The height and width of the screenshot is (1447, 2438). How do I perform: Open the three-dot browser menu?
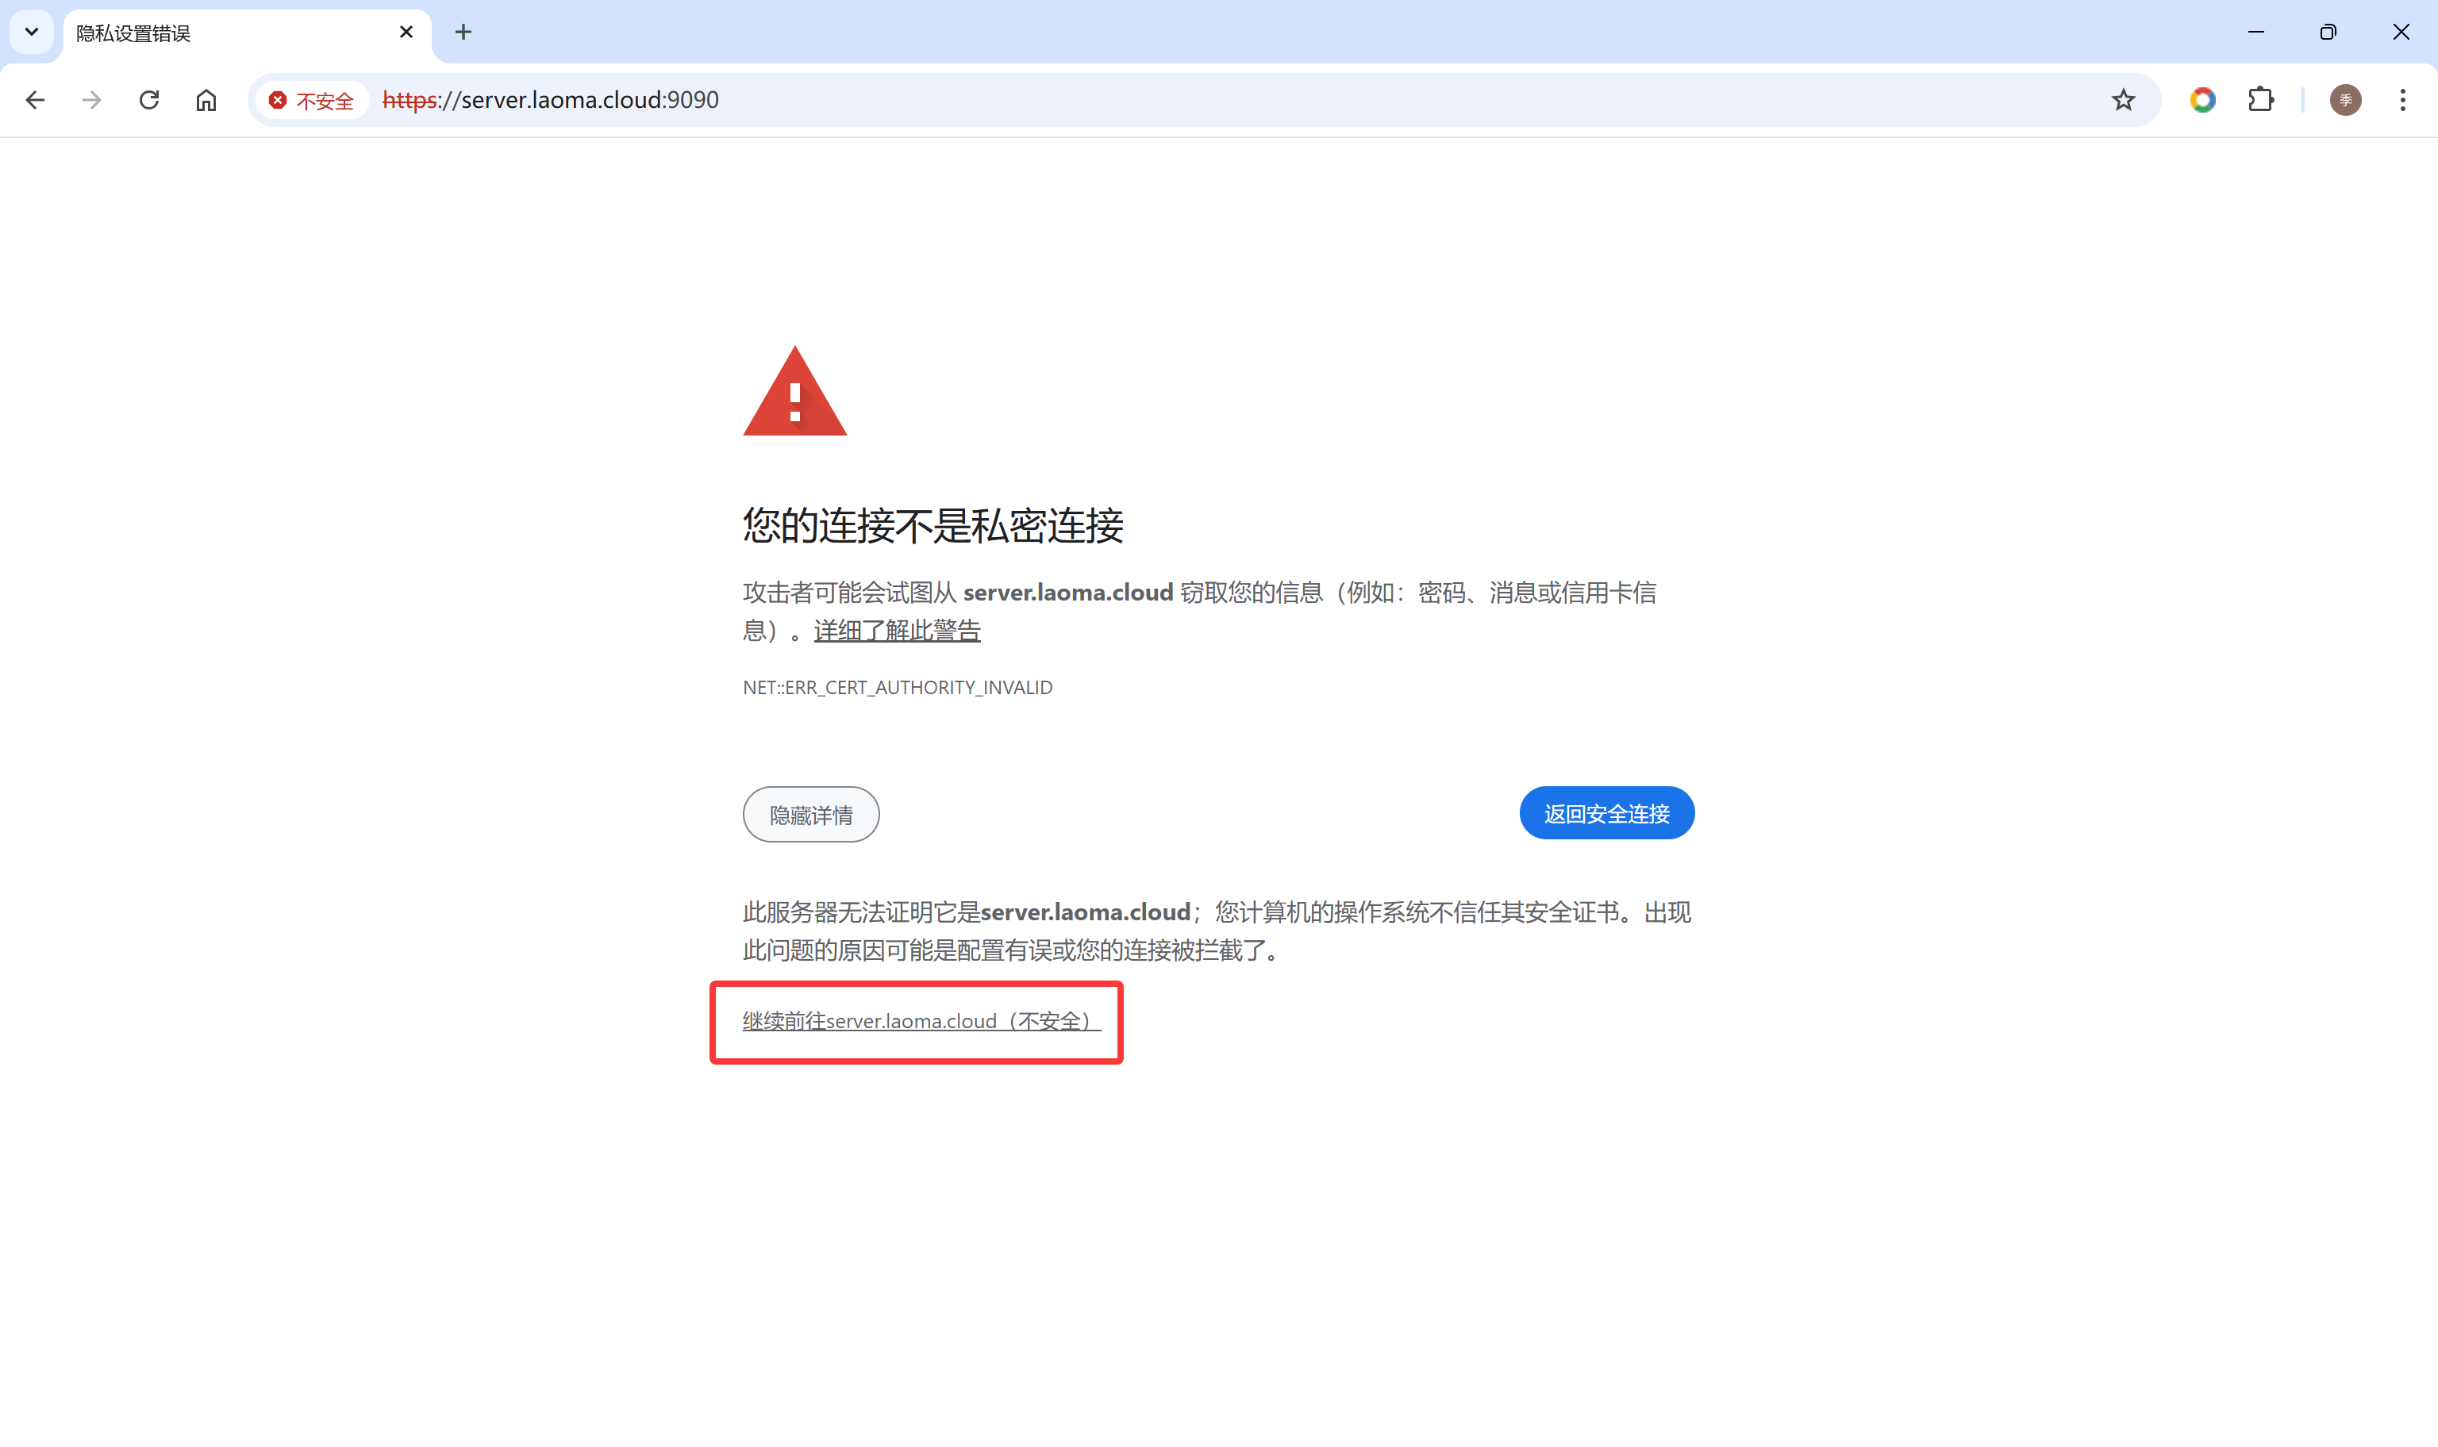coord(2403,99)
